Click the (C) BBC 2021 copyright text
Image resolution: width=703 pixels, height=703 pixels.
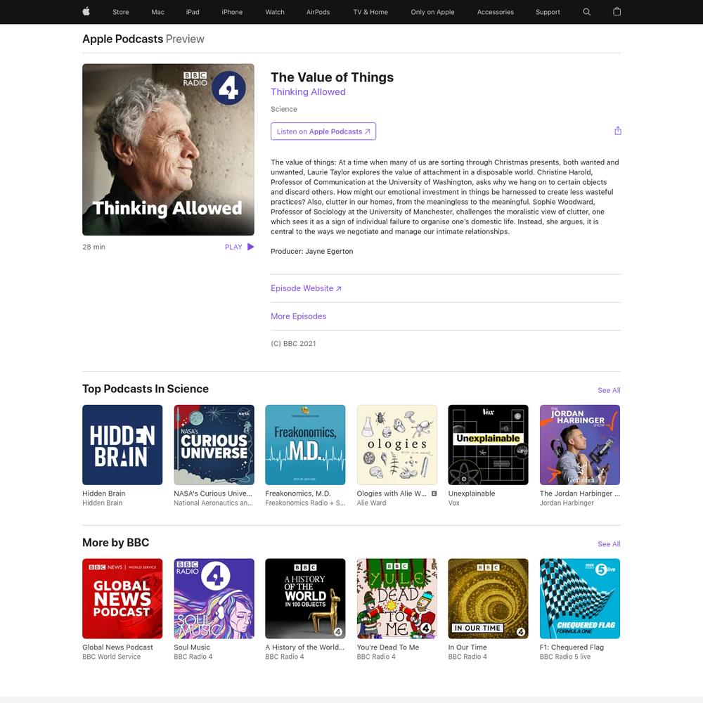point(293,344)
